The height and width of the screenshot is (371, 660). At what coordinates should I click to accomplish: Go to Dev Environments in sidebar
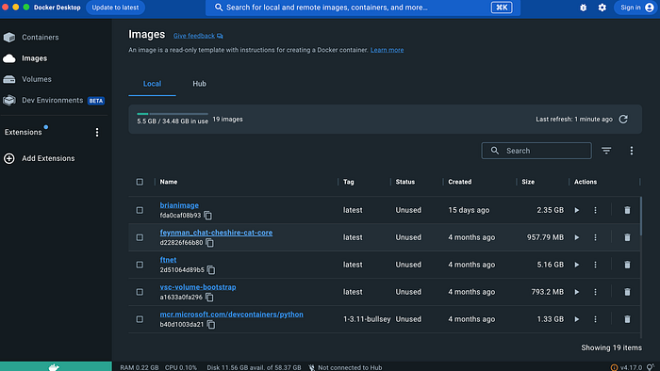click(x=53, y=101)
